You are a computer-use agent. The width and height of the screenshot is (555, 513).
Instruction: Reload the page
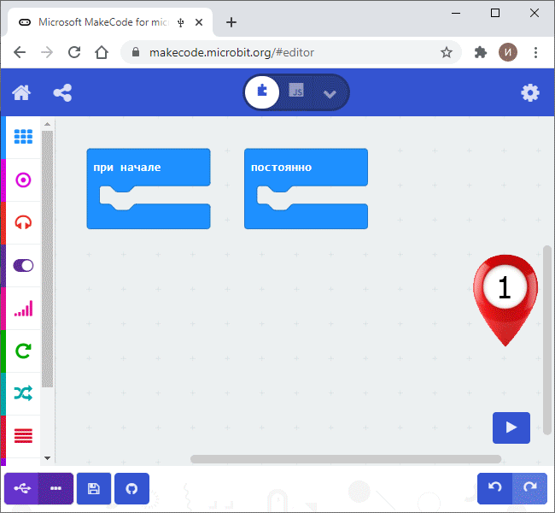click(74, 52)
